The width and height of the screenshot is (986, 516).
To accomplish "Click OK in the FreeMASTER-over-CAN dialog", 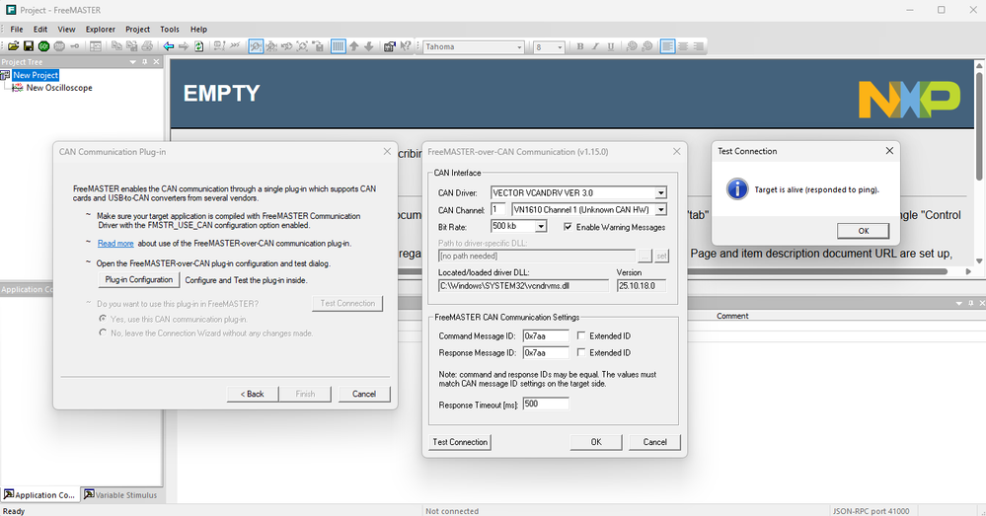I will [x=596, y=442].
